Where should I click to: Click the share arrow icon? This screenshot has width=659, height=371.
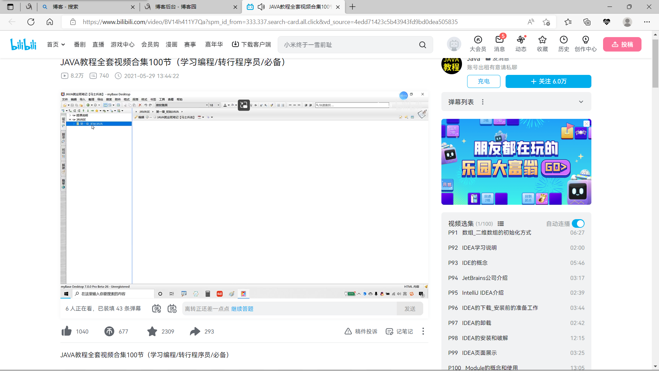195,331
